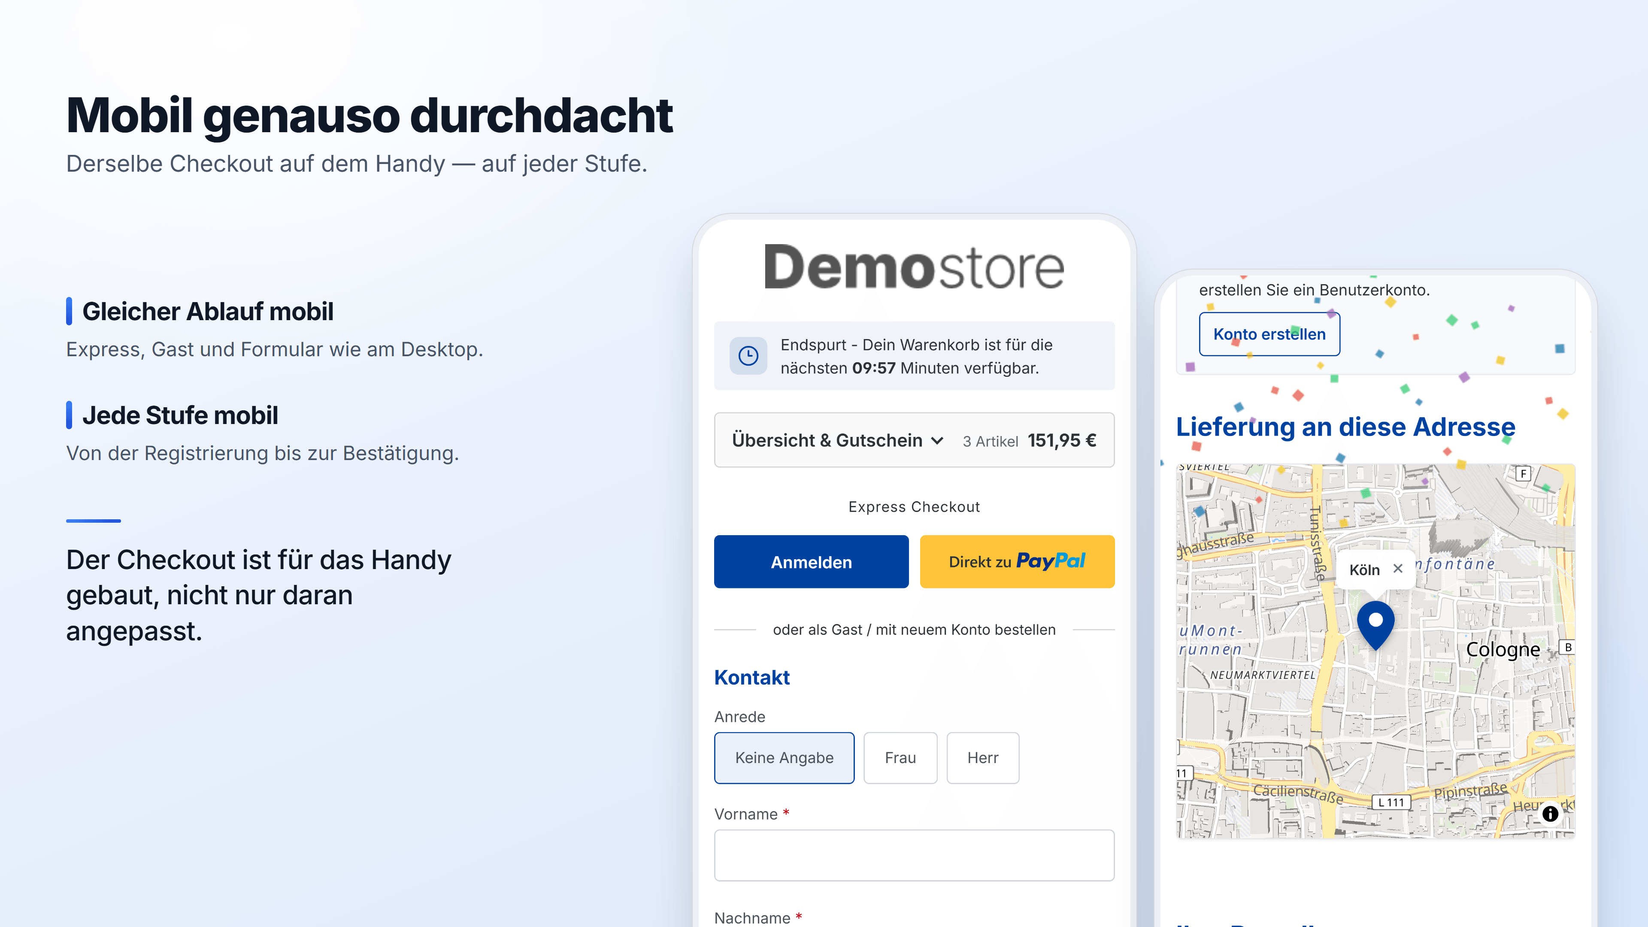1648x927 pixels.
Task: Click Mobil genauso durchdacht title
Action: 370,116
